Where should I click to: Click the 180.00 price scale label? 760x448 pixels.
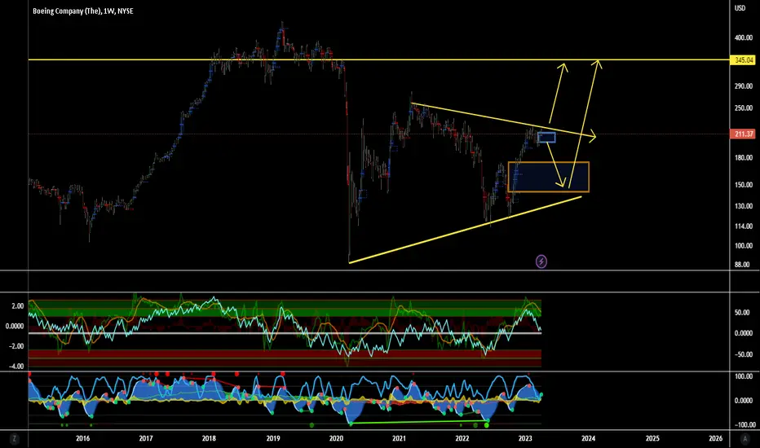pyautogui.click(x=744, y=157)
